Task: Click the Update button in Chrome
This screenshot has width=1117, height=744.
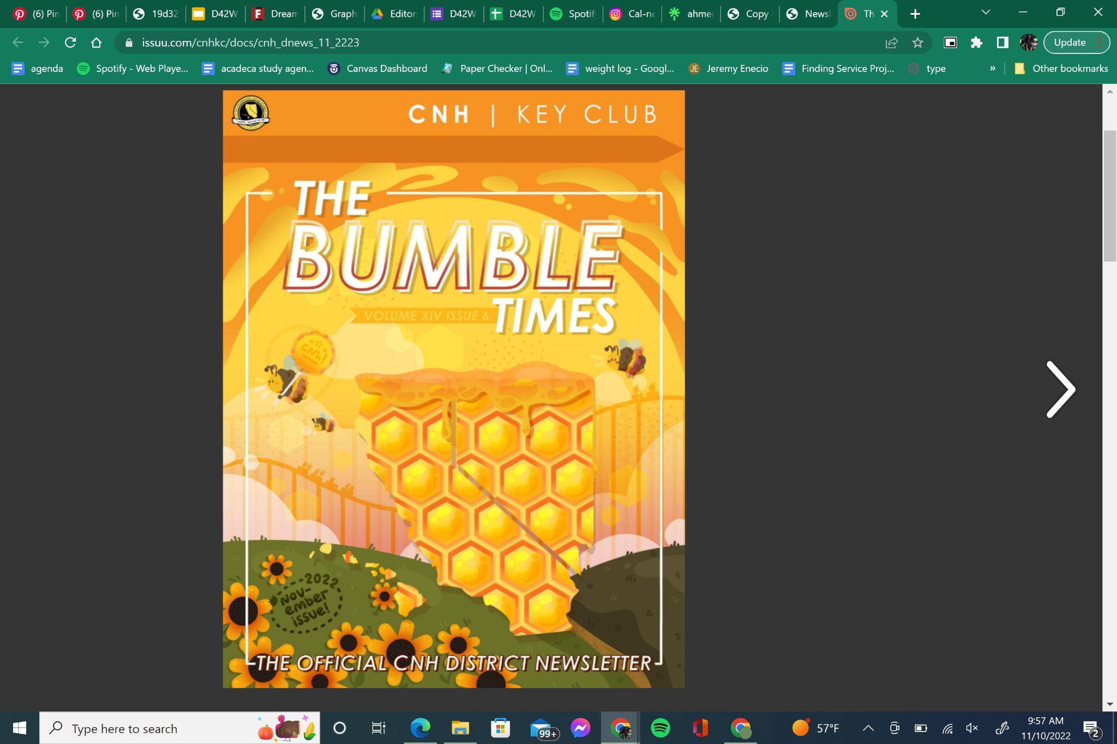Action: [x=1070, y=43]
